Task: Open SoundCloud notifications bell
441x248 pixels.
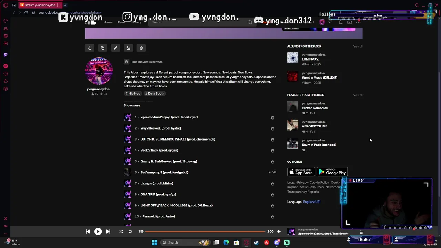Action: (x=341, y=22)
